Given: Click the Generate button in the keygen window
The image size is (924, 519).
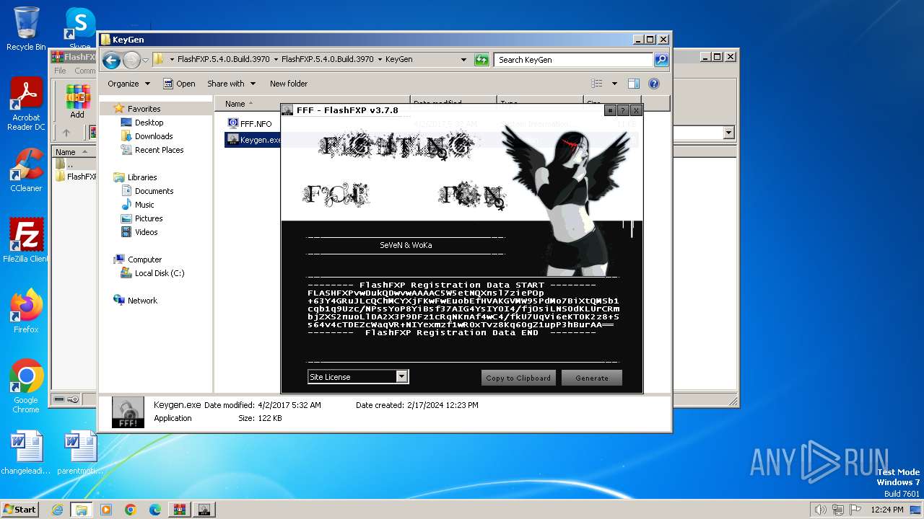Looking at the screenshot, I should 592,378.
